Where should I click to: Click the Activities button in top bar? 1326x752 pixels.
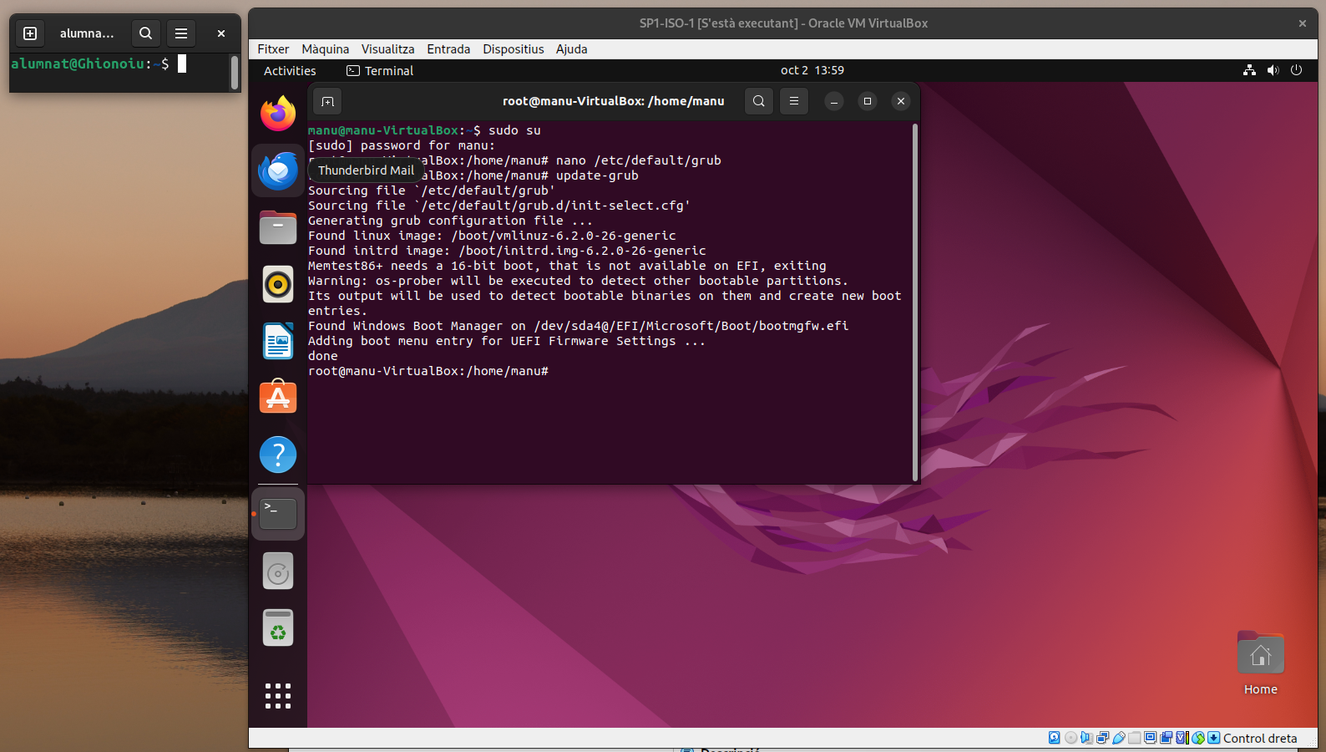(x=290, y=71)
